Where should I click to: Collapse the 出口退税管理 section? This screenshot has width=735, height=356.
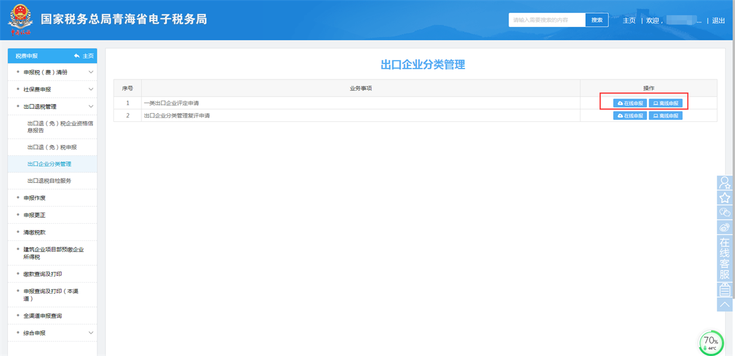coord(91,106)
